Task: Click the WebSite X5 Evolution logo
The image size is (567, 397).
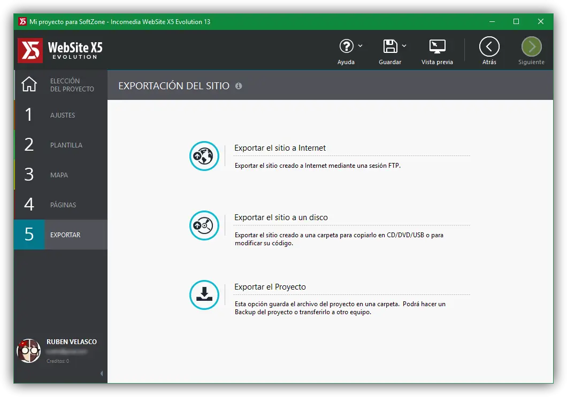Action: click(60, 50)
